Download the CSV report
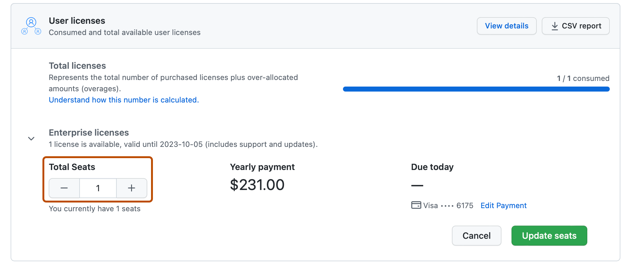The width and height of the screenshot is (626, 265). point(575,26)
